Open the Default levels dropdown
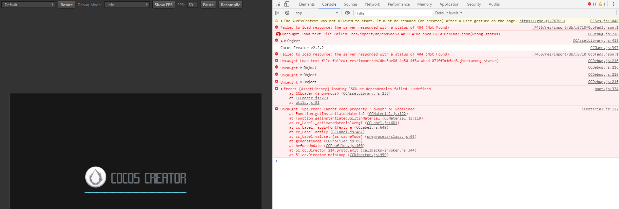Viewport: 619px width, 209px height. click(x=449, y=13)
